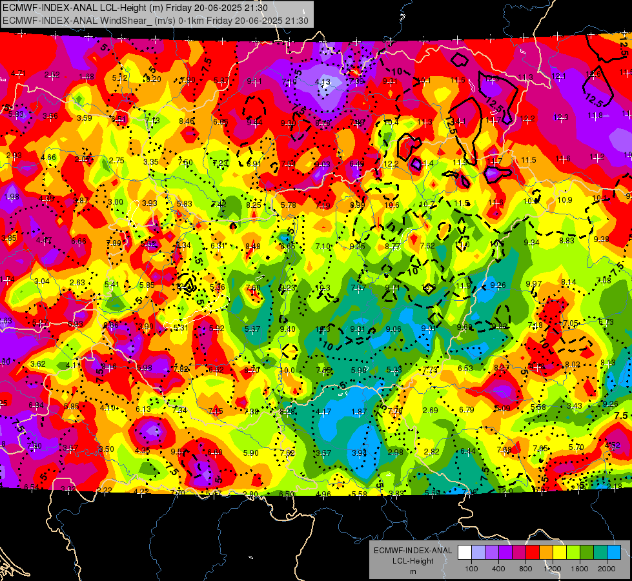Click the shear value 5.41 on map
Viewport: 632px width, 581px height.
click(112, 284)
